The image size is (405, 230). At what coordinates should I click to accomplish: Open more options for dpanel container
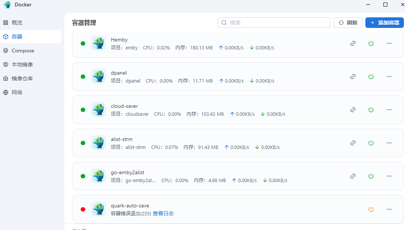389,77
